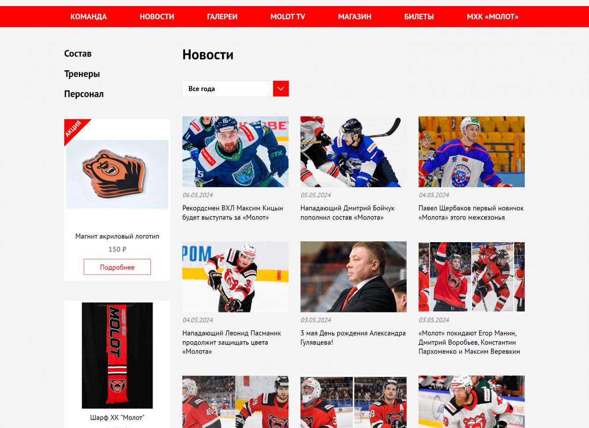The image size is (589, 428).
Task: Open the bear logo magnet product image
Action: pyautogui.click(x=117, y=174)
